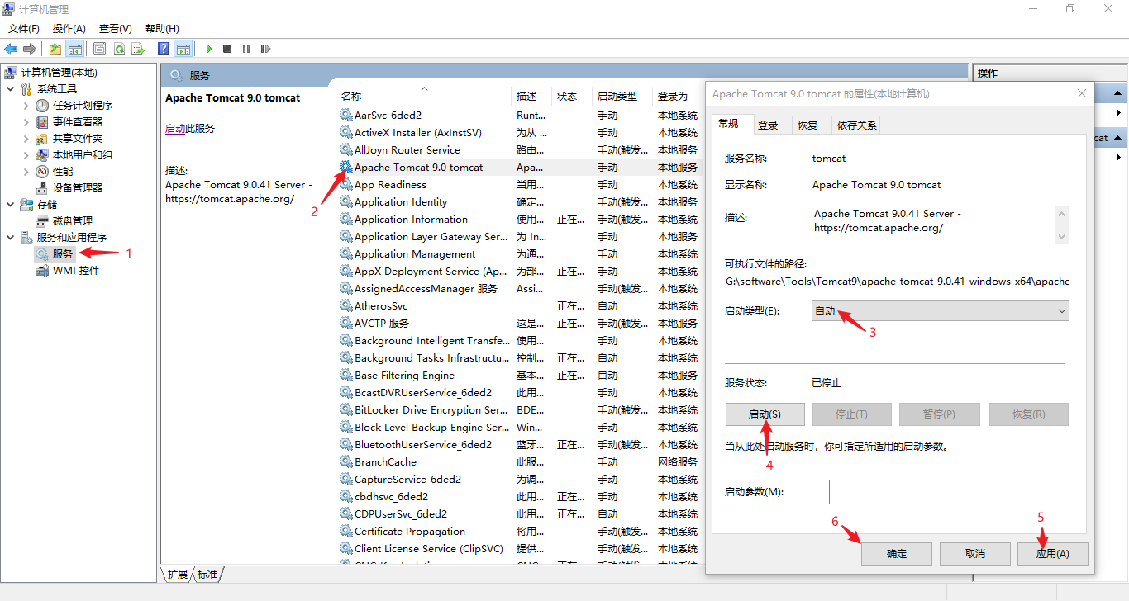Expand the 性能 node arrow
Screen dimensions: 1129x601
click(26, 171)
